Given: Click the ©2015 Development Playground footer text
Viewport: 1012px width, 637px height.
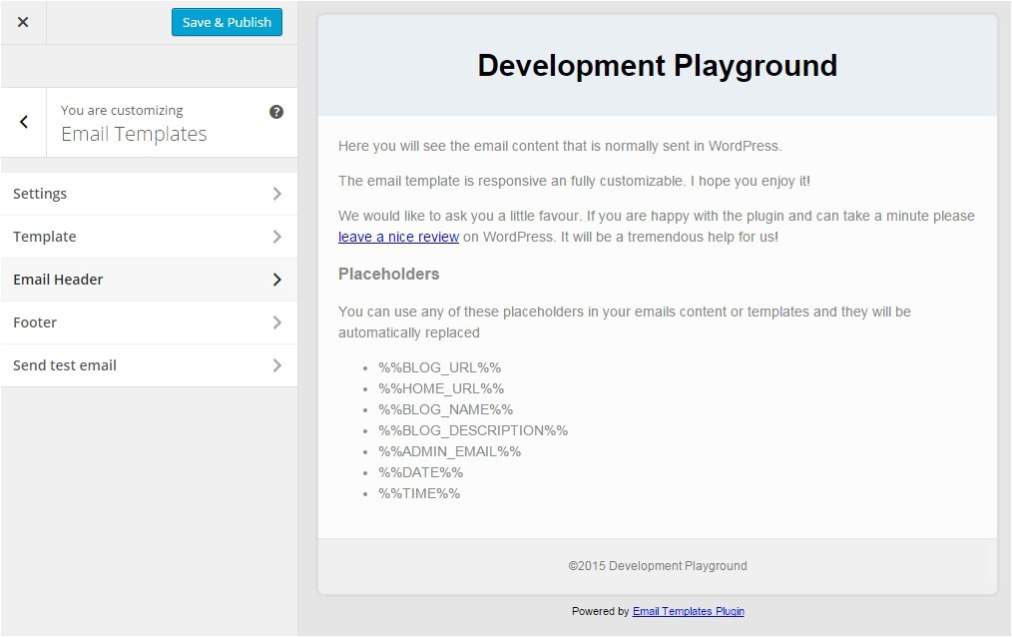Looking at the screenshot, I should [x=658, y=566].
